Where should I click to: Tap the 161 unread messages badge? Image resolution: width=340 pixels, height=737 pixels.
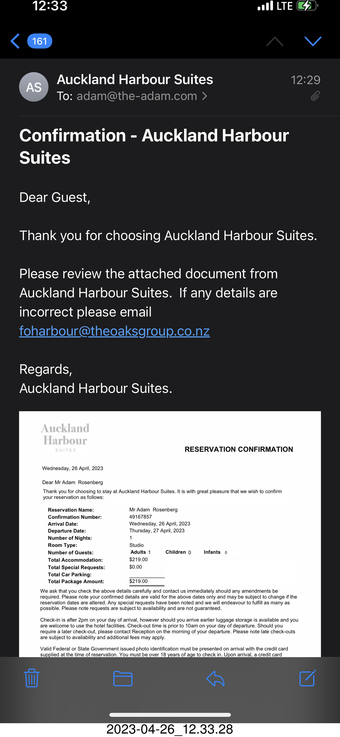40,41
